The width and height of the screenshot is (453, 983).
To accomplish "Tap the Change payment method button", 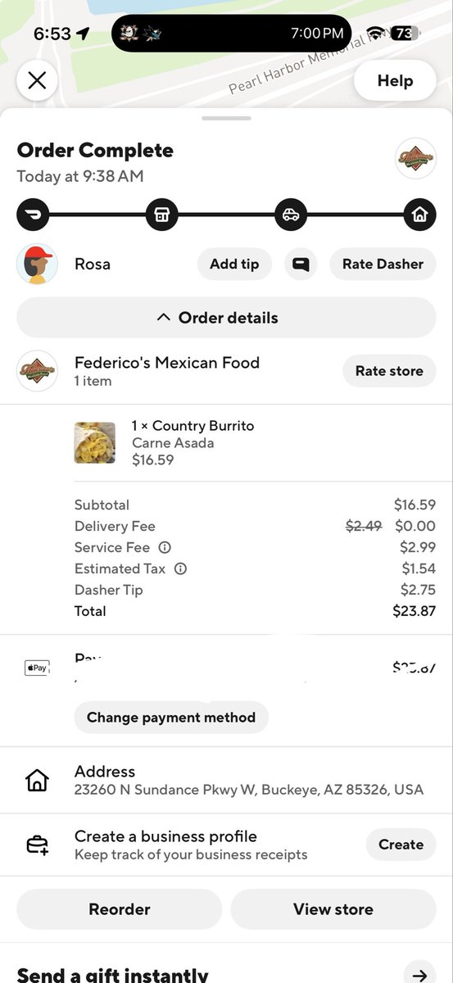I will 171,718.
